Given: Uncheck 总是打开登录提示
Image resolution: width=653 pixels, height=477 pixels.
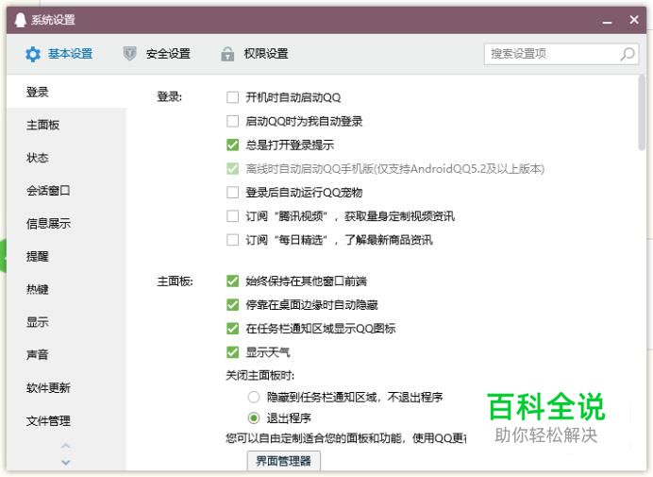Looking at the screenshot, I should point(232,145).
